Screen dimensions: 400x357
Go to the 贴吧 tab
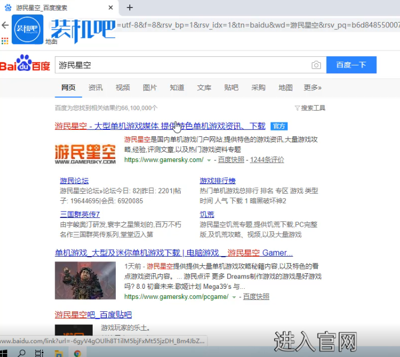tap(231, 88)
